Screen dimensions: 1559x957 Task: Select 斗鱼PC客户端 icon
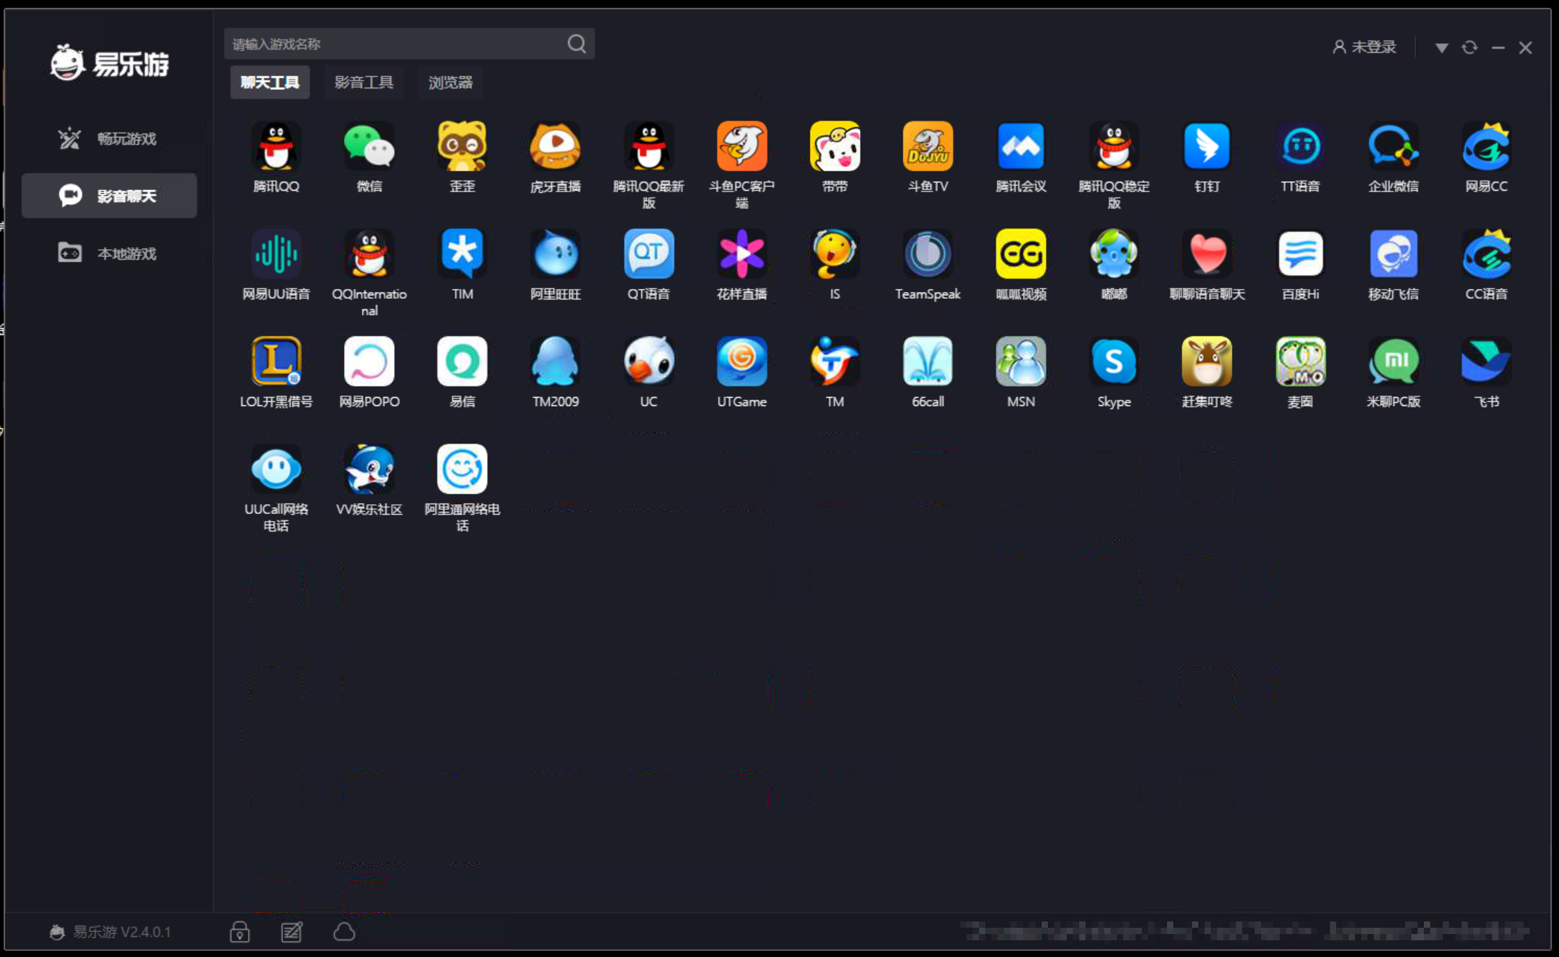pyautogui.click(x=742, y=146)
